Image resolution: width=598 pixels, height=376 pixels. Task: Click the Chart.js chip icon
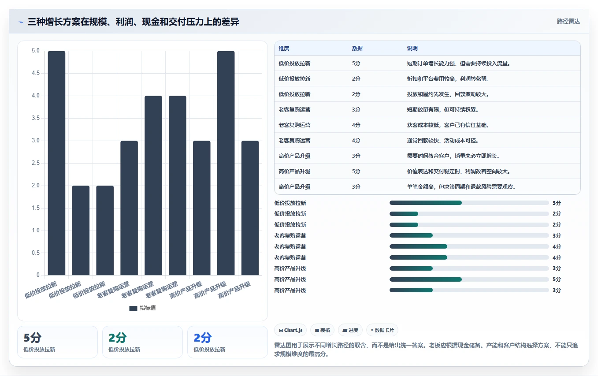(281, 330)
